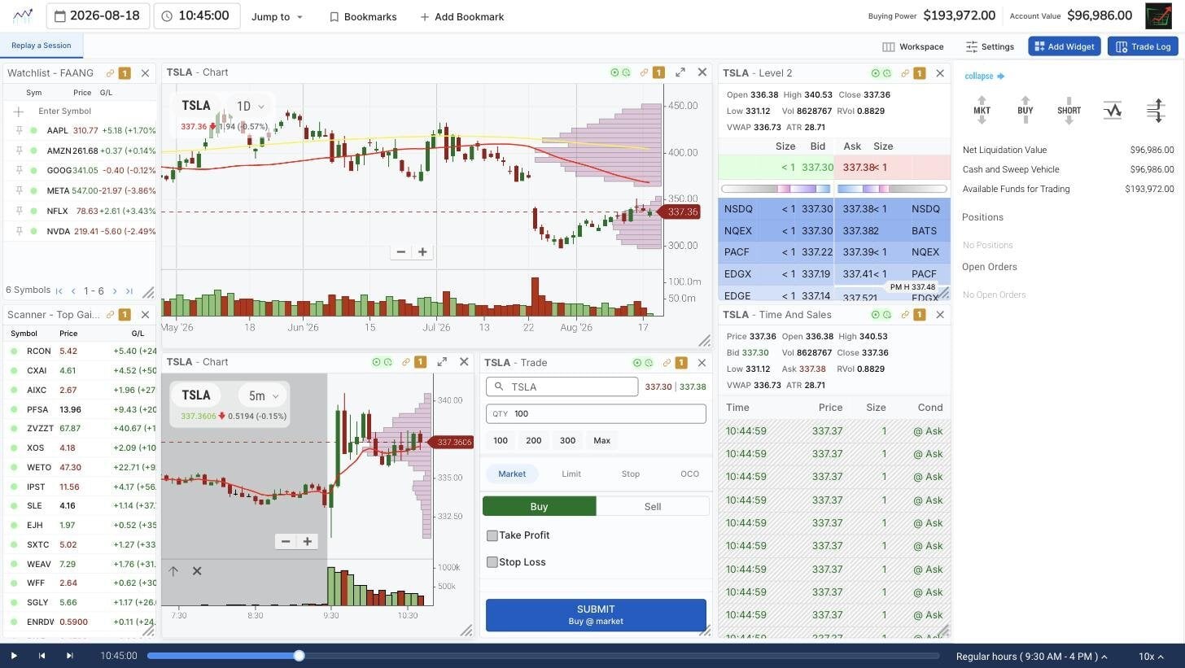Select OCO order type
The height and width of the screenshot is (668, 1185).
point(689,474)
